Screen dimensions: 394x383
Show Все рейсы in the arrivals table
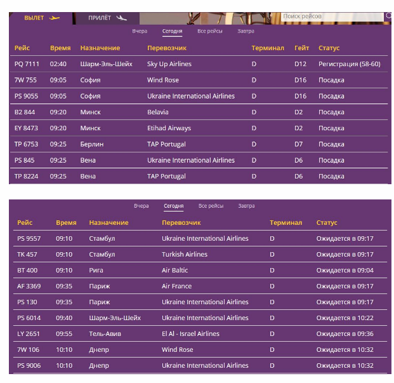[211, 206]
